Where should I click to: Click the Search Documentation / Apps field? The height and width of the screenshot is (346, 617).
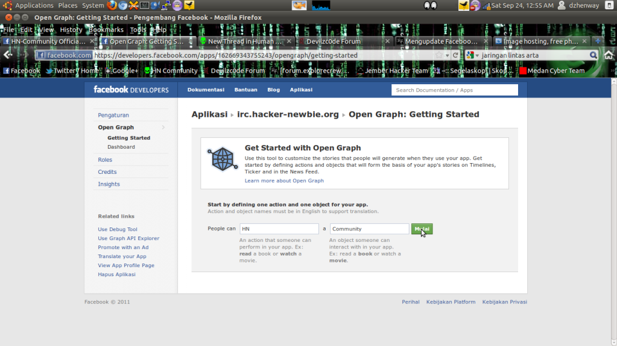point(455,90)
